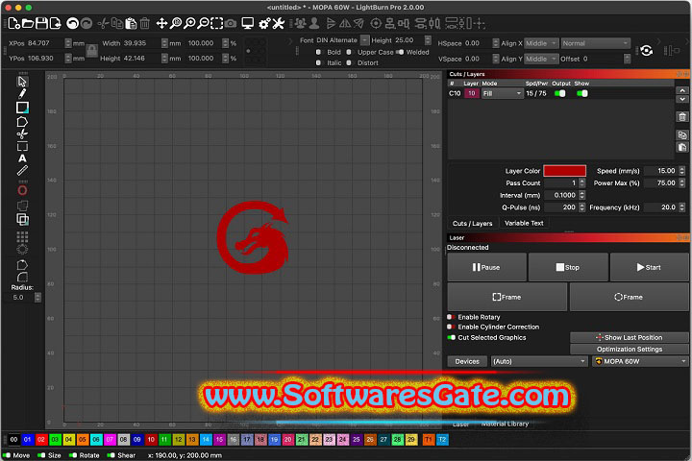Click the Paste clipboard icon

pyautogui.click(x=131, y=23)
